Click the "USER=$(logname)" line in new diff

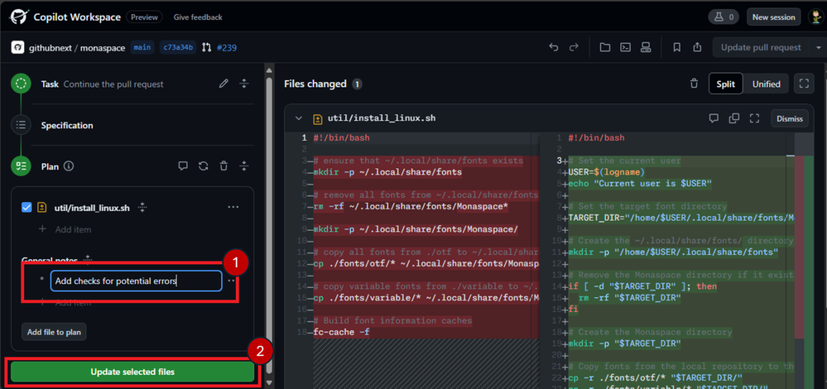(x=607, y=172)
